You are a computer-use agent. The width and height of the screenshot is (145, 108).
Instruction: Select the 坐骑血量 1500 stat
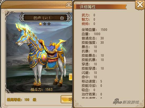coord(94,30)
